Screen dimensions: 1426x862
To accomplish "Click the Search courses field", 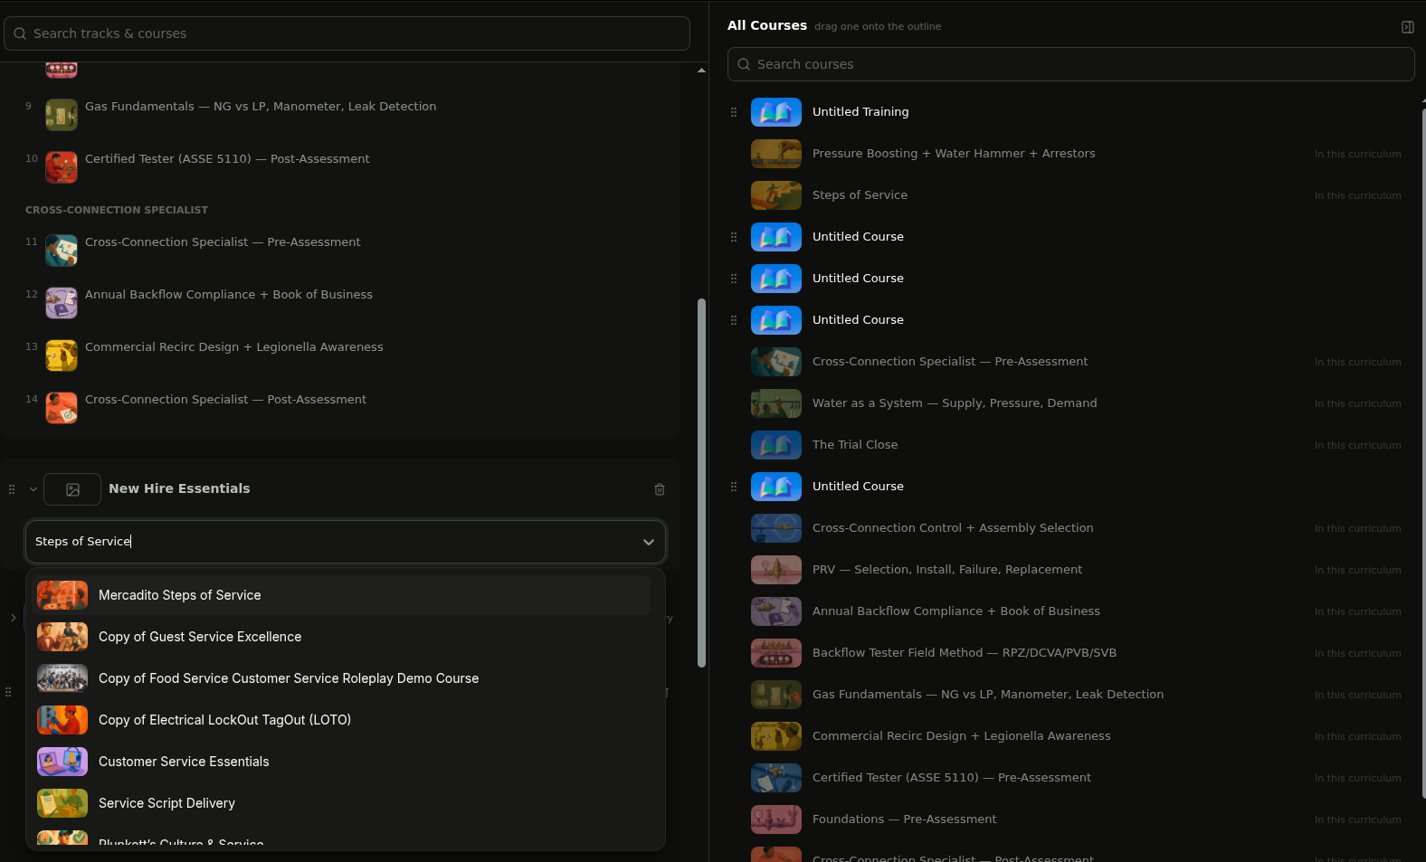I will [1070, 64].
